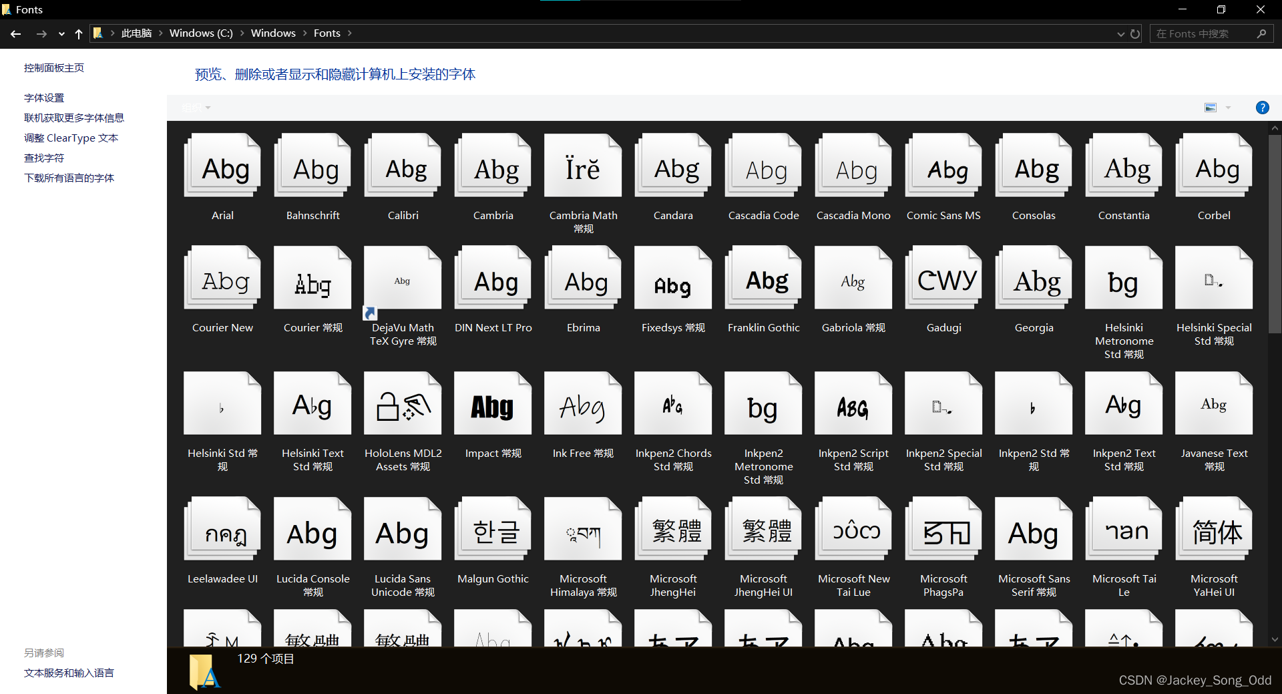Select the Malgun Gothic font
1282x694 pixels.
pyautogui.click(x=493, y=528)
